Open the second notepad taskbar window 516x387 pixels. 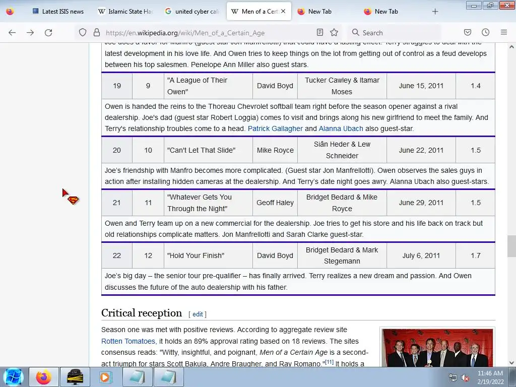pyautogui.click(x=168, y=377)
